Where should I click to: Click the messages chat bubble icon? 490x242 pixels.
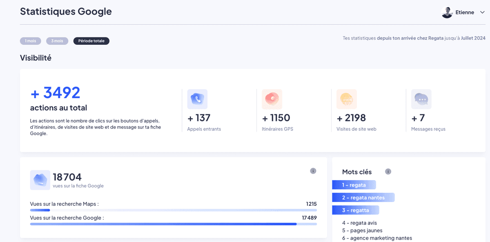pyautogui.click(x=421, y=99)
